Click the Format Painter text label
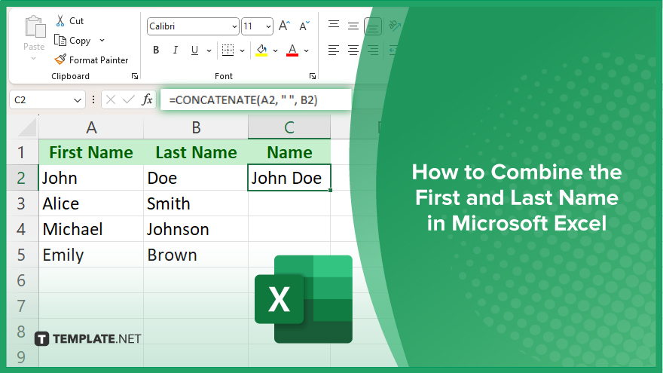Viewport: 663px width, 373px height. 99,60
